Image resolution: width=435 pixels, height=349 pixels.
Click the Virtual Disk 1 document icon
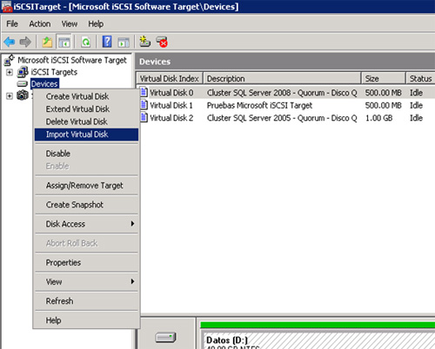click(144, 105)
